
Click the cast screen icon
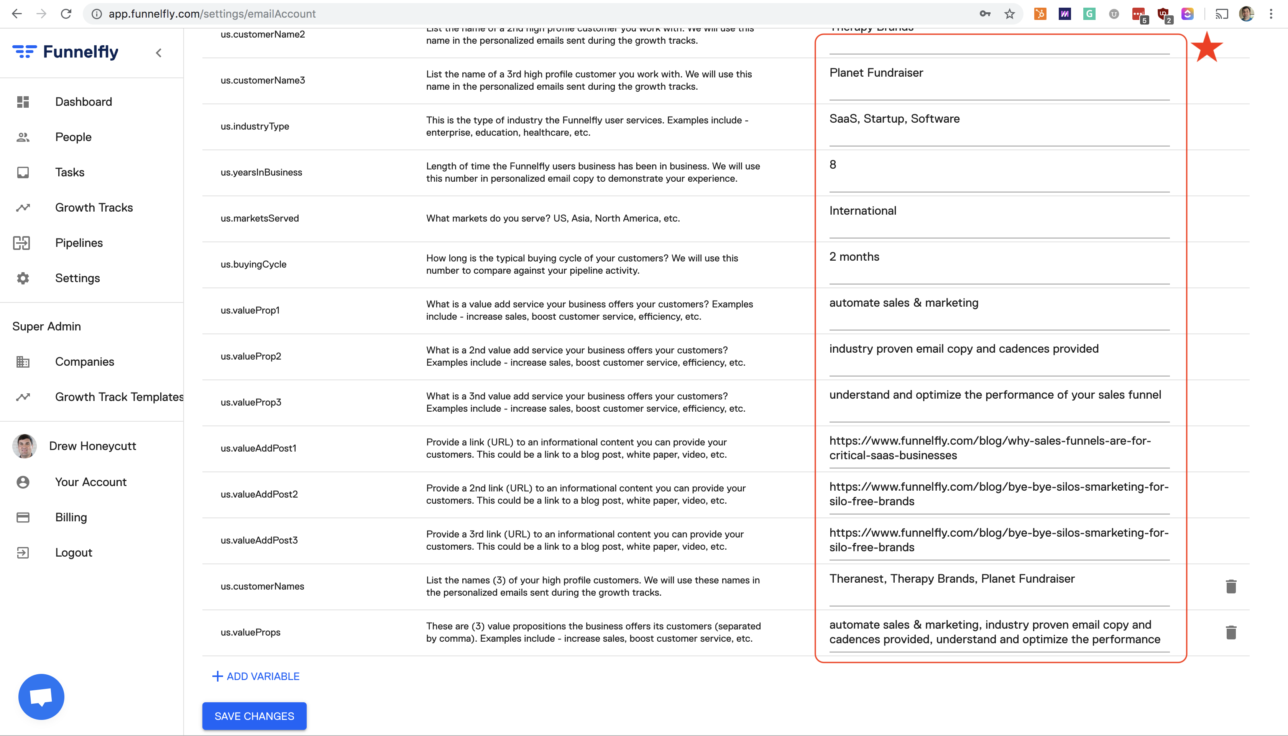click(x=1222, y=14)
